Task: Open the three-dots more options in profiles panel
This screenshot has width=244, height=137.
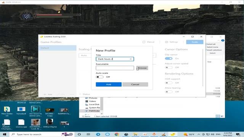Action: 72,94
